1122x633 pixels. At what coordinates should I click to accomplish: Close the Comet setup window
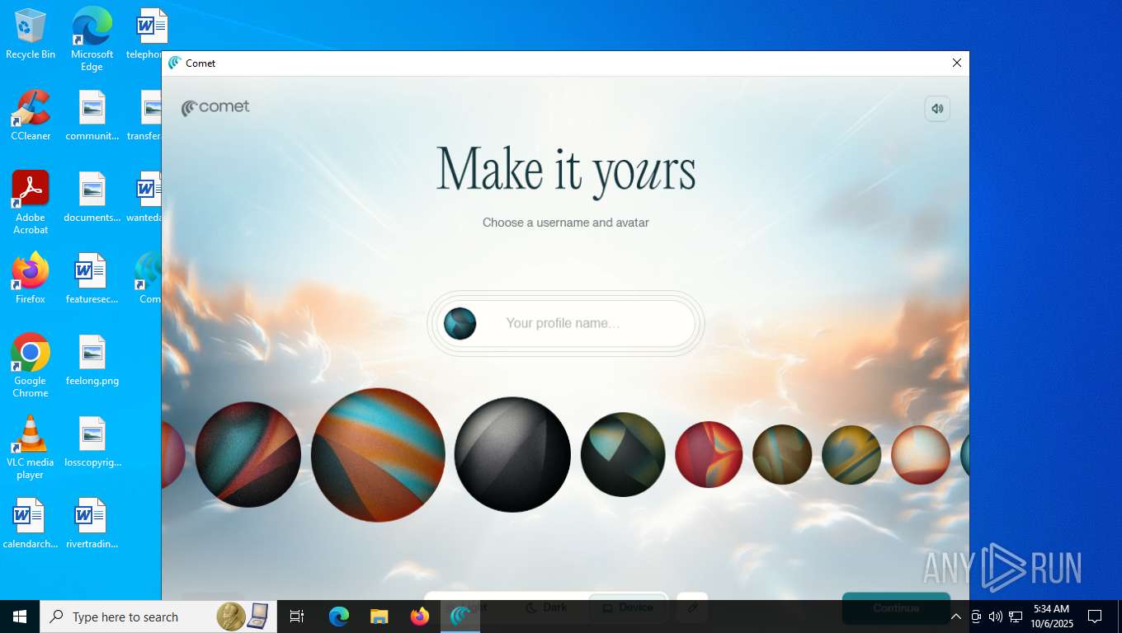pos(957,63)
